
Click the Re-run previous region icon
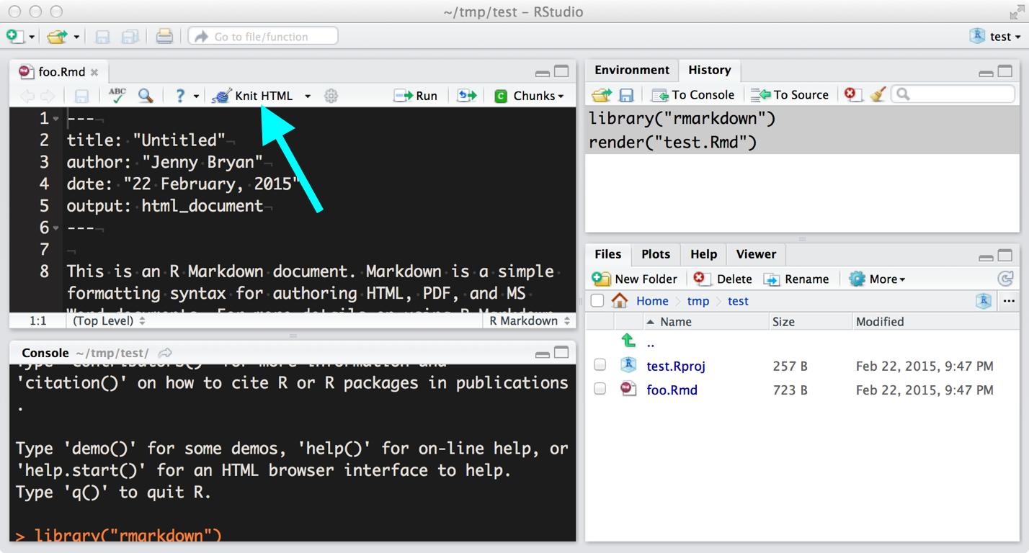point(467,96)
